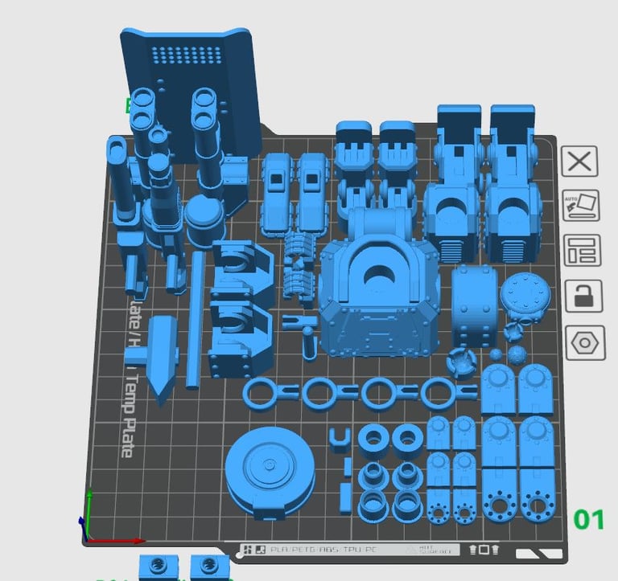The height and width of the screenshot is (581, 618).
Task: Select the small U-shaped clip model
Action: 340,440
